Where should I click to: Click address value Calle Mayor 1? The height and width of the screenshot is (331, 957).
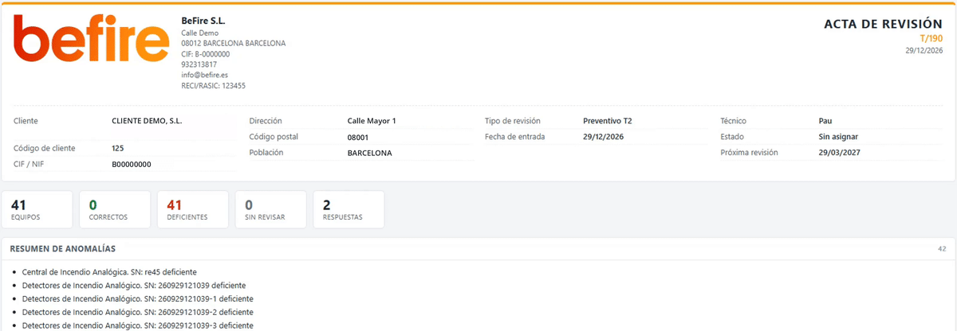click(x=372, y=121)
